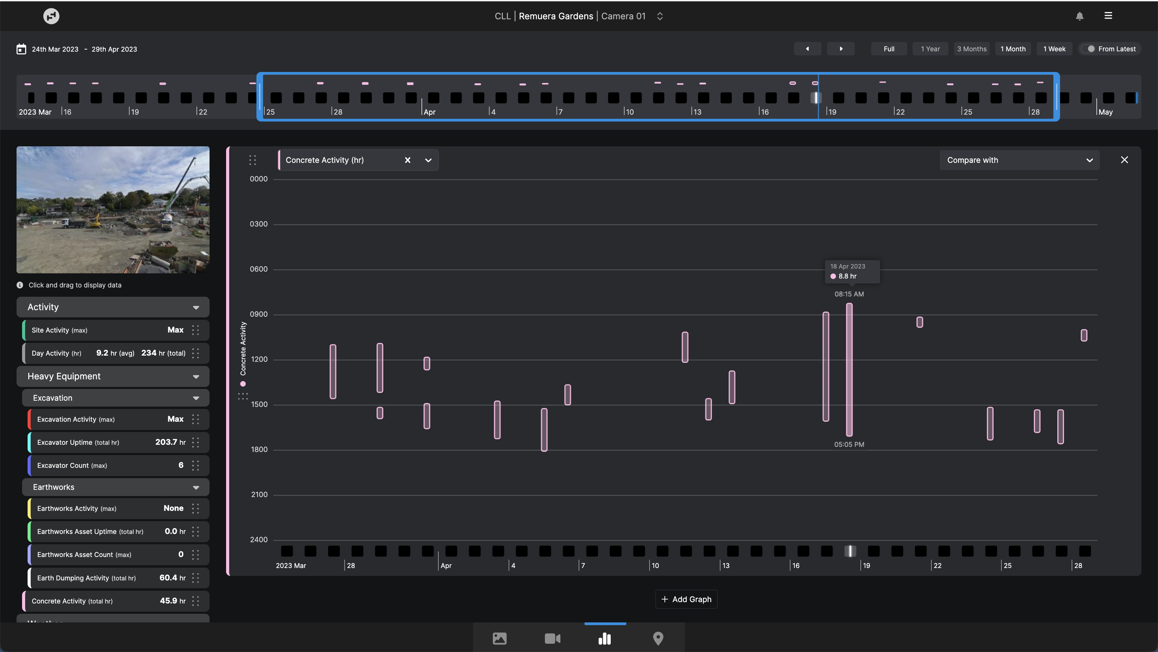Collapse the Earthworks subsection
This screenshot has height=652, width=1158.
point(196,487)
